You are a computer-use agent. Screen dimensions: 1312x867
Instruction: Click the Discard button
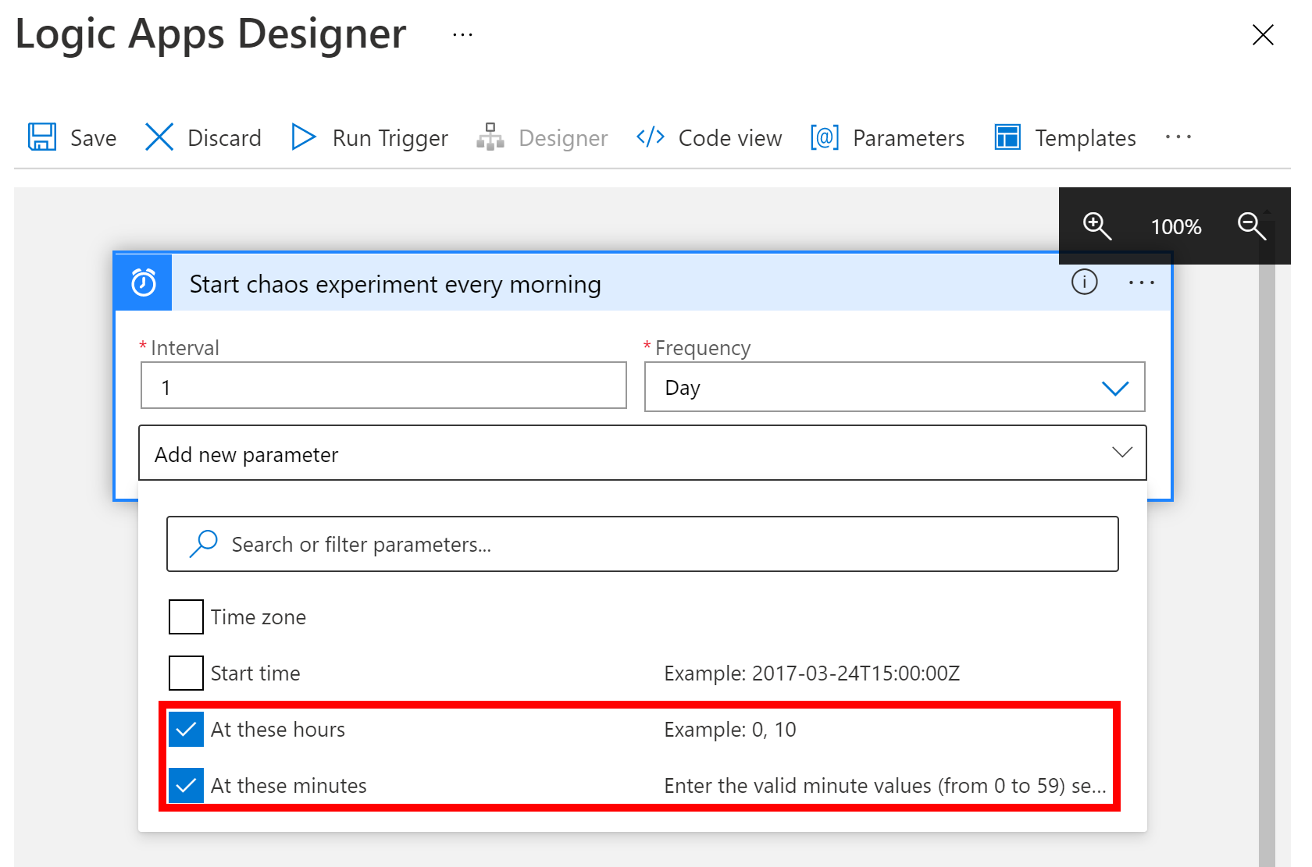[x=202, y=137]
